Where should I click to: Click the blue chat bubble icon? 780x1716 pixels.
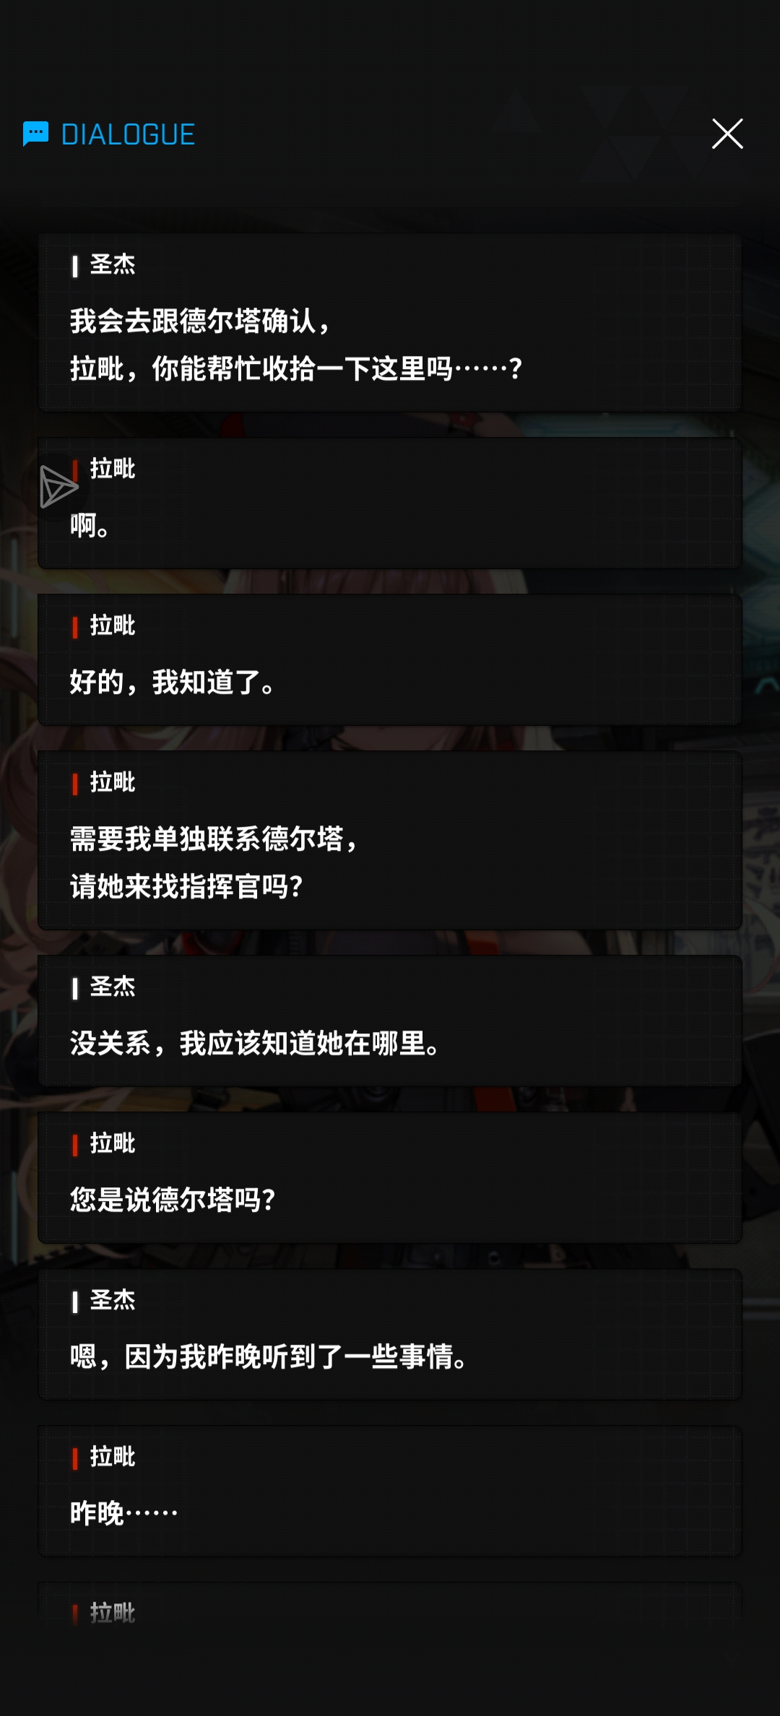(35, 134)
